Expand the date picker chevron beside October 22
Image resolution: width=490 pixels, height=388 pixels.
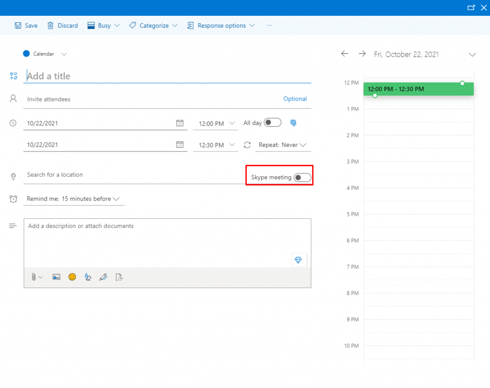tap(472, 54)
